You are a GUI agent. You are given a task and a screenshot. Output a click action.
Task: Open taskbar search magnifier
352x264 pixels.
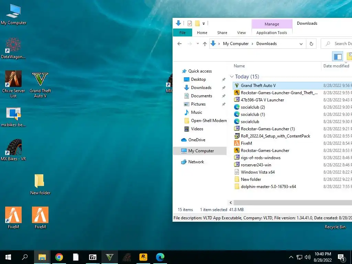click(25, 257)
